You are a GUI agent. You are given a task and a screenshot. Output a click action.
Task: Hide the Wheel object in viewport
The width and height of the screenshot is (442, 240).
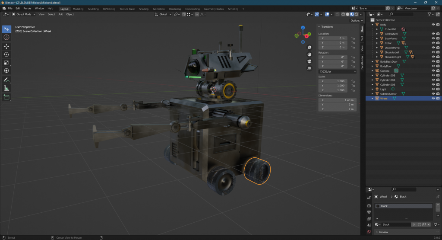tap(433, 98)
